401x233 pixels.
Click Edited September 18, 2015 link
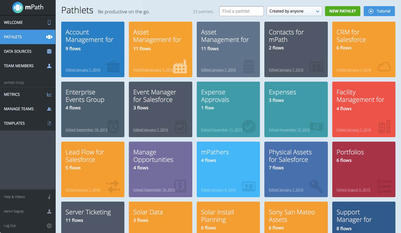click(87, 130)
